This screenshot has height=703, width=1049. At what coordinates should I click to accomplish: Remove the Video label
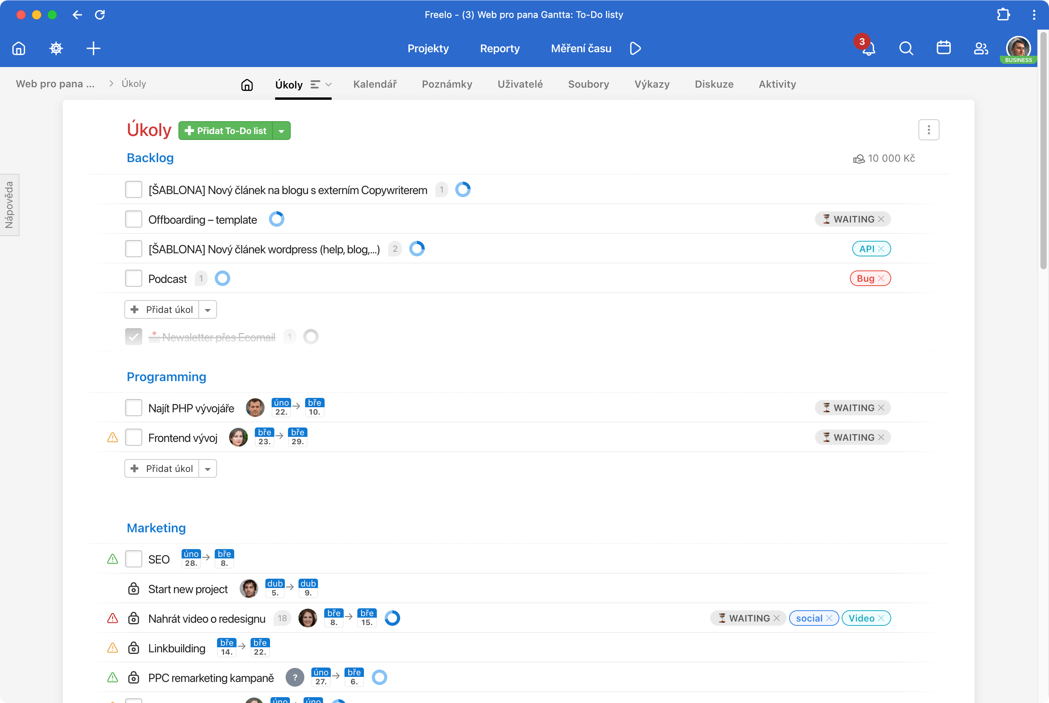pyautogui.click(x=881, y=618)
